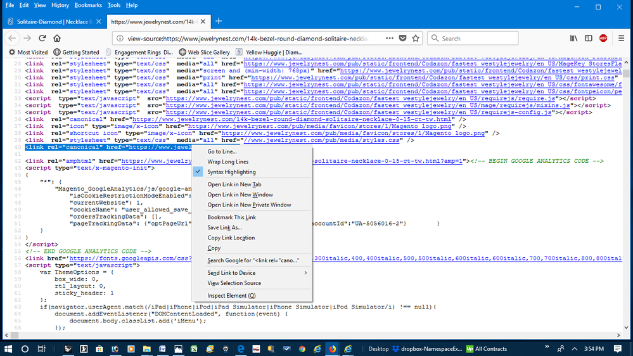This screenshot has width=633, height=356.
Task: Open the Library icon in toolbar
Action: tap(573, 38)
